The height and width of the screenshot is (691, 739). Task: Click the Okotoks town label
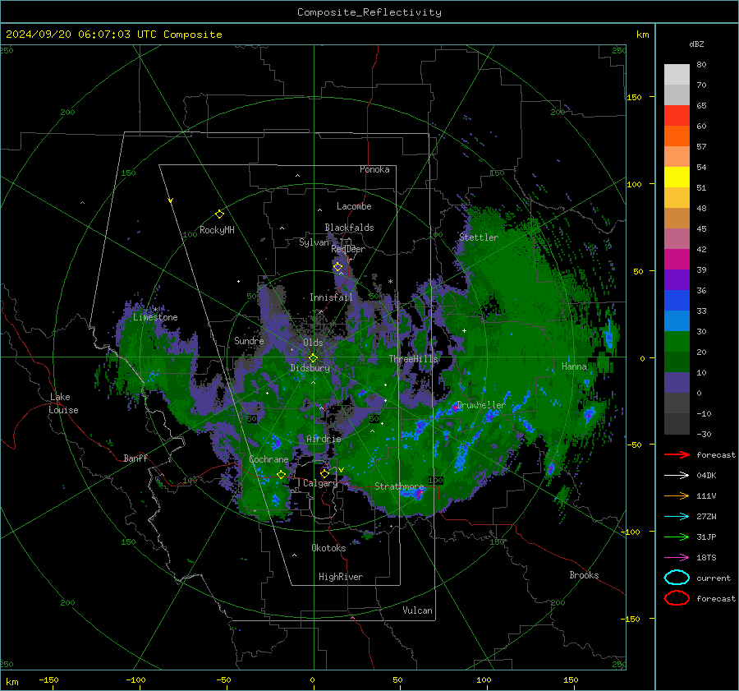coord(328,548)
